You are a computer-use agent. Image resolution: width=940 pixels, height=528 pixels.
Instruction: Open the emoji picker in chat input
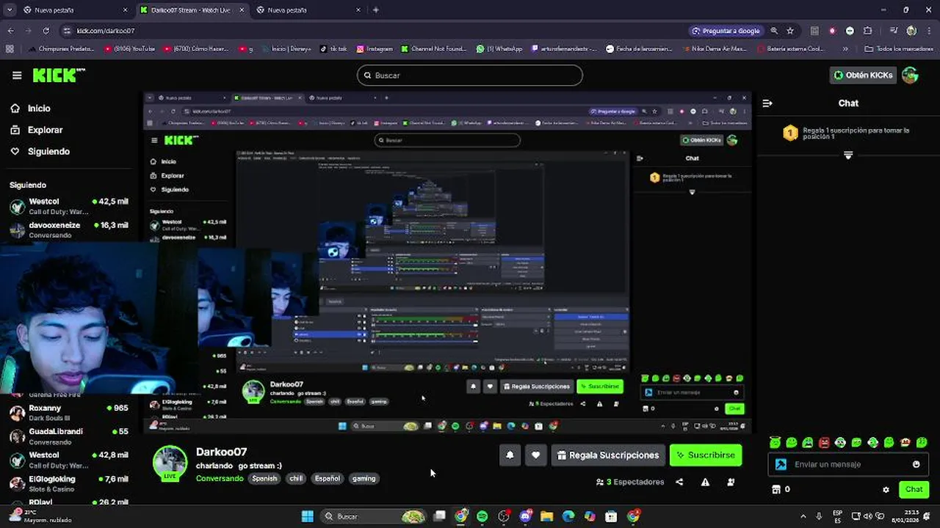[x=916, y=464]
